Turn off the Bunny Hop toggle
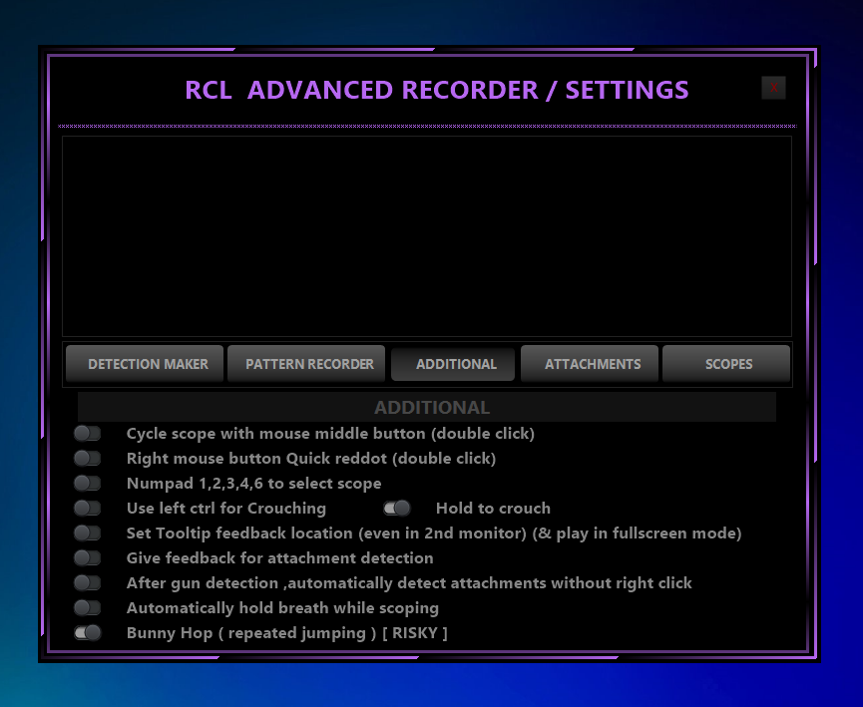Screen dimensions: 863x707 (88, 632)
